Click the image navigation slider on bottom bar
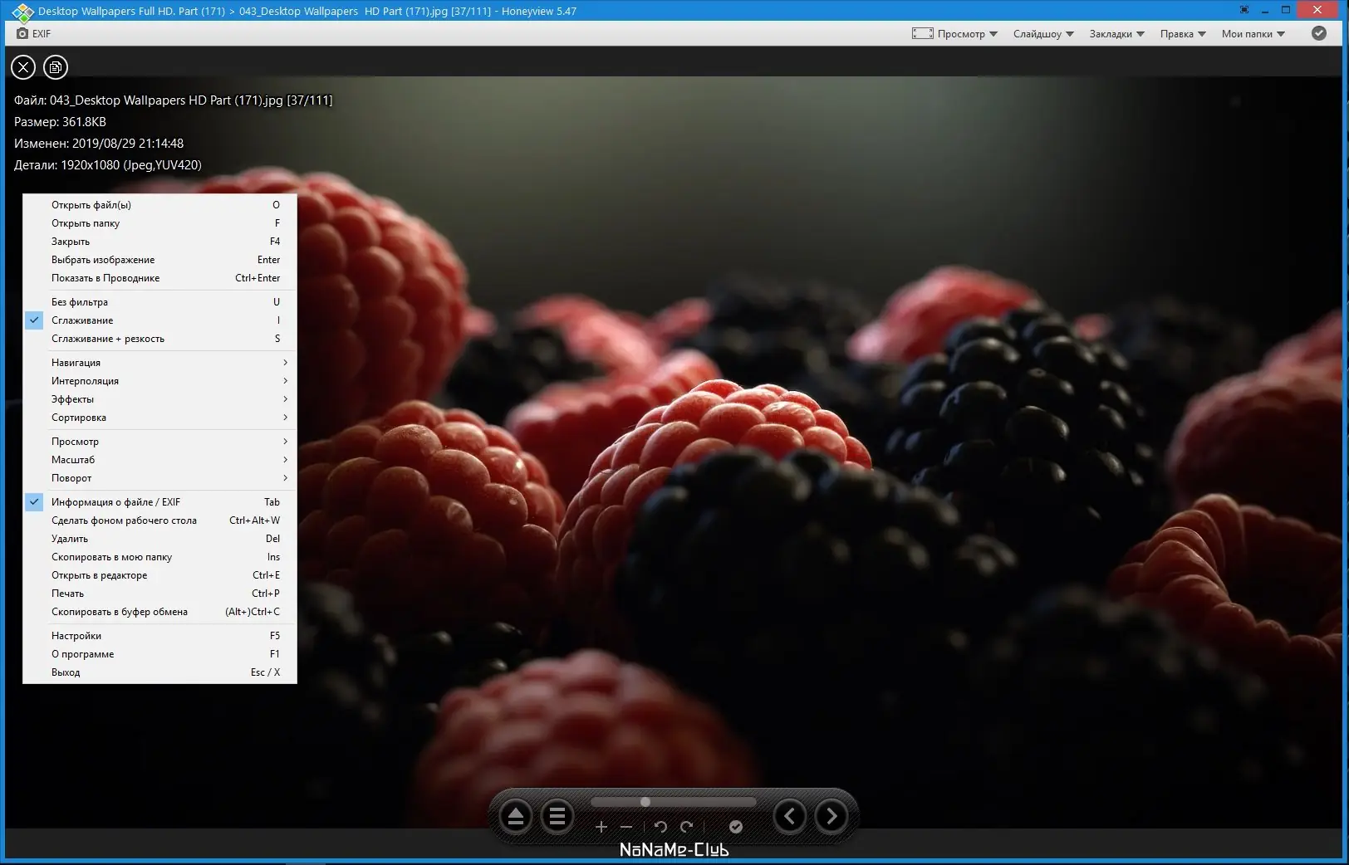Screen dimensions: 1349x865 (x=645, y=802)
